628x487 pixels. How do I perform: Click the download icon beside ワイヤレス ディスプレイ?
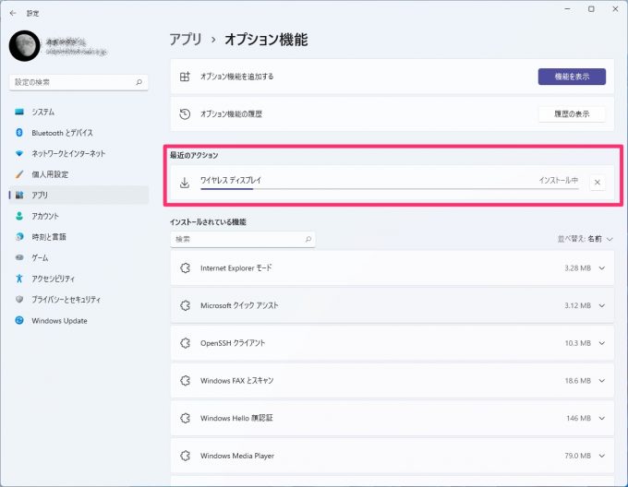click(185, 183)
